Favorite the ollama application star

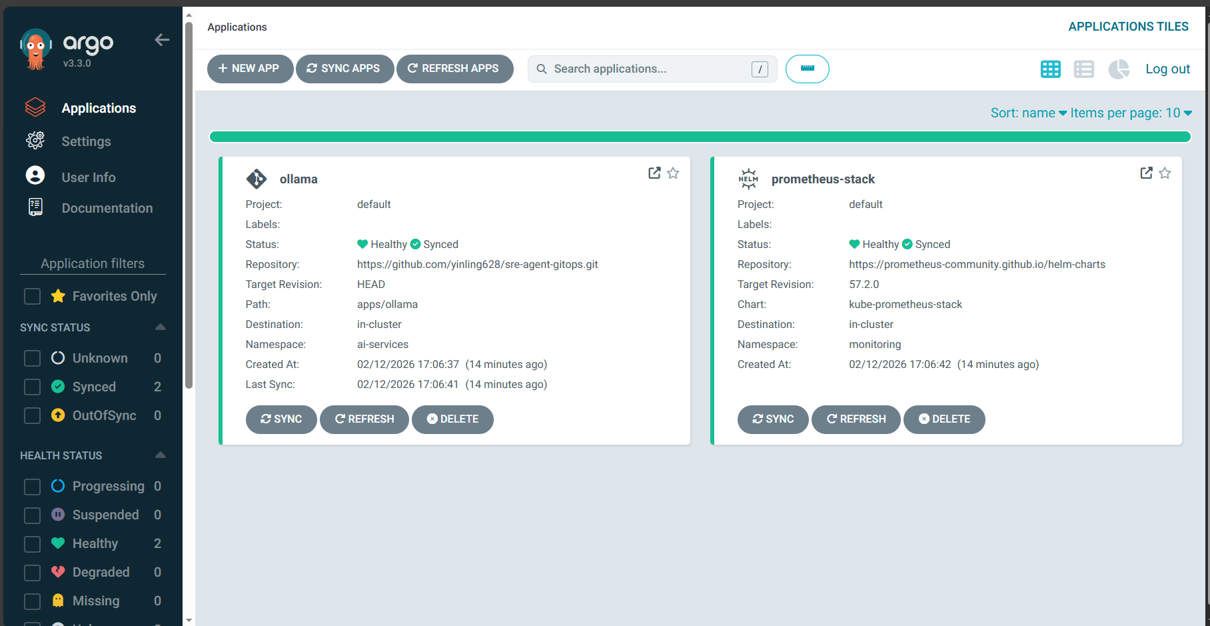pyautogui.click(x=673, y=173)
